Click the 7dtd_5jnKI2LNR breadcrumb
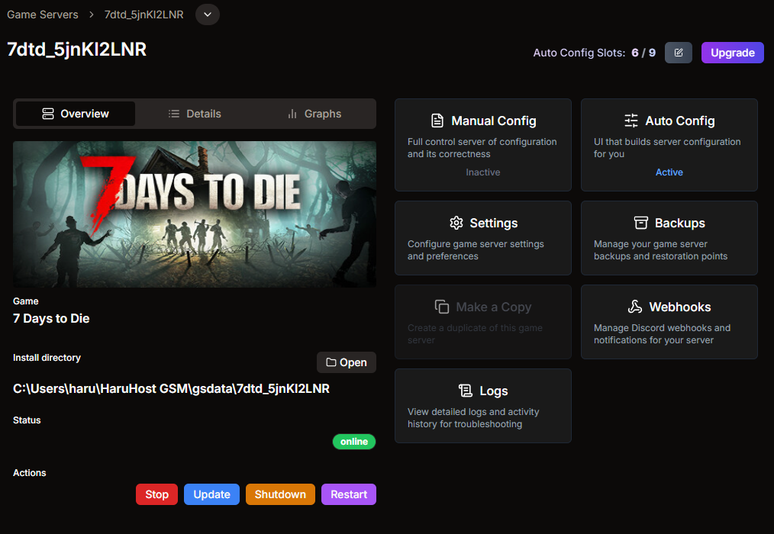 click(x=144, y=14)
